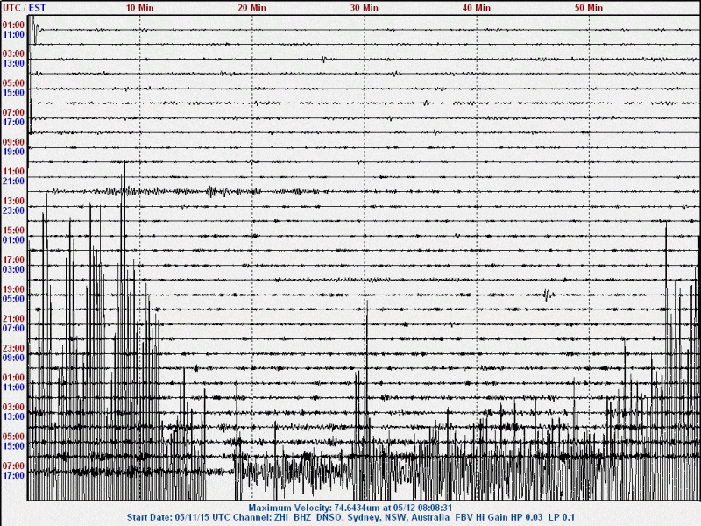Click the blue 09:00 EST hour label
Screen dimensions: 701x526
[x=13, y=359]
